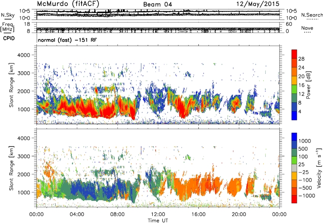Click the leftmost 00:00 time axis label
The height and width of the screenshot is (223, 323).
point(37,215)
